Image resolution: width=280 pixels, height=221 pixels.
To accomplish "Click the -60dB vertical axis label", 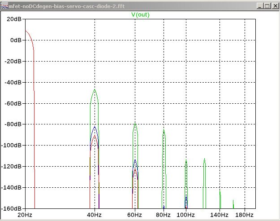I will click(13, 103).
